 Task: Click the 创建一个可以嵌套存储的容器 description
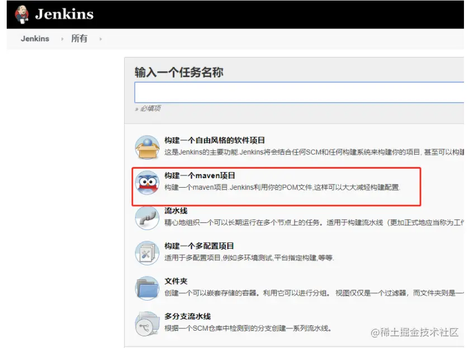coord(314,293)
